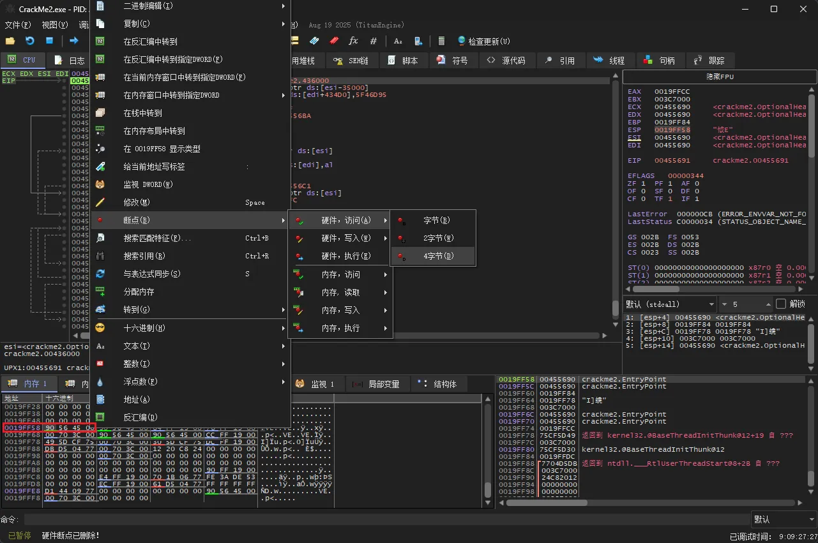
Task: Click the # variables toolbar icon
Action: (374, 41)
